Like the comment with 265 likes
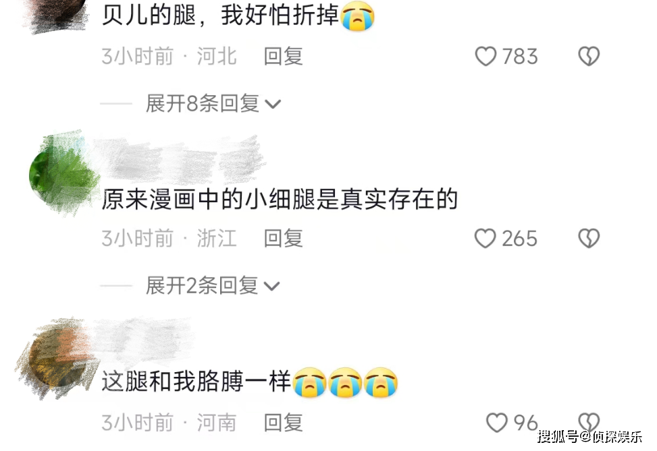 click(485, 239)
